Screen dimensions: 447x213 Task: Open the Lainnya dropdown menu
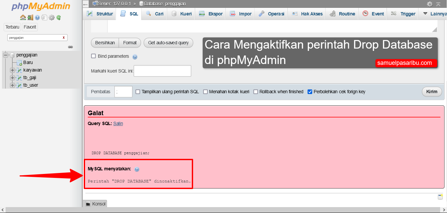[x=437, y=13]
